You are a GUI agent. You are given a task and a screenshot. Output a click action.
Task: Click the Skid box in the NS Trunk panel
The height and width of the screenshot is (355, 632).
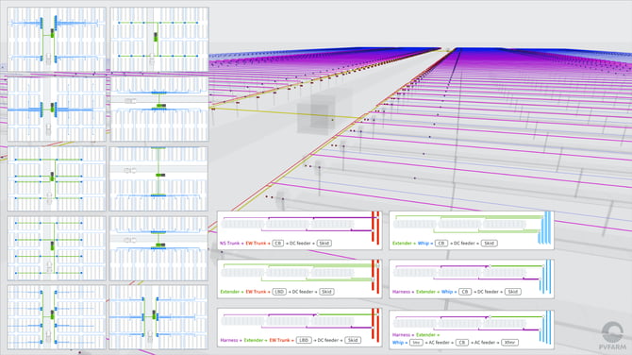click(324, 244)
